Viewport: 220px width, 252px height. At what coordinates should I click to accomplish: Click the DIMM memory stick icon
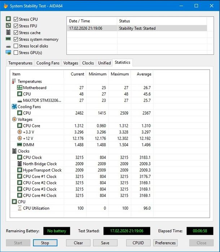pos(19,145)
